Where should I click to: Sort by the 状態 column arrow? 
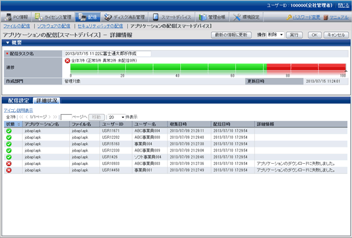click(19, 124)
